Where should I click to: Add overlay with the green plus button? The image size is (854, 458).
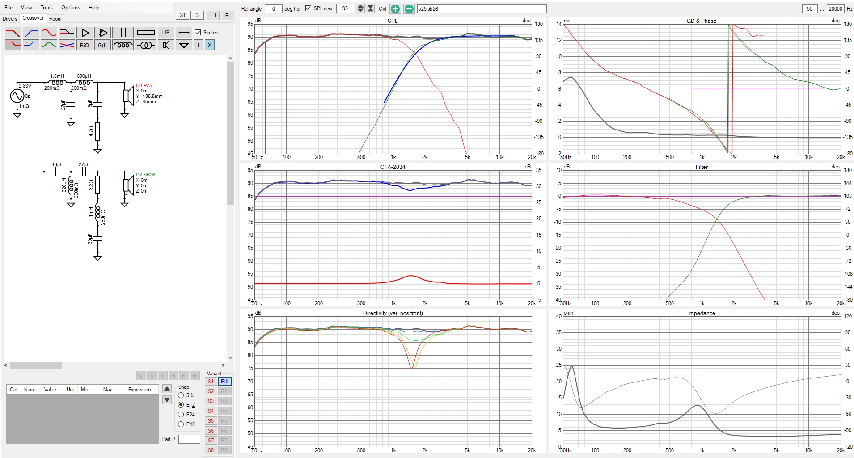tap(395, 9)
